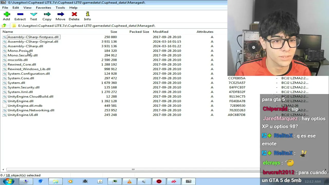Click file icon of mscorlib.dll
The height and width of the screenshot is (185, 329).
(x=4, y=60)
